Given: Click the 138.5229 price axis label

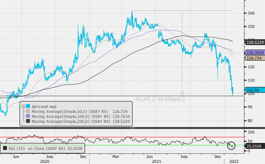Looking at the screenshot, I should click(x=255, y=42).
